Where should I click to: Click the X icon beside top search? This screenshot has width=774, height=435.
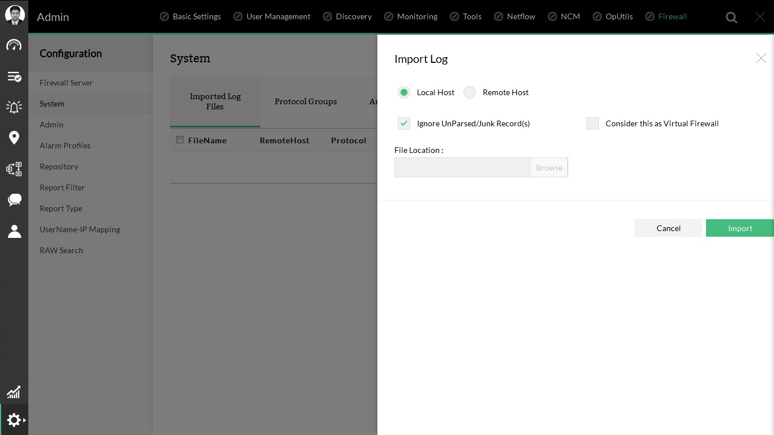click(x=760, y=17)
